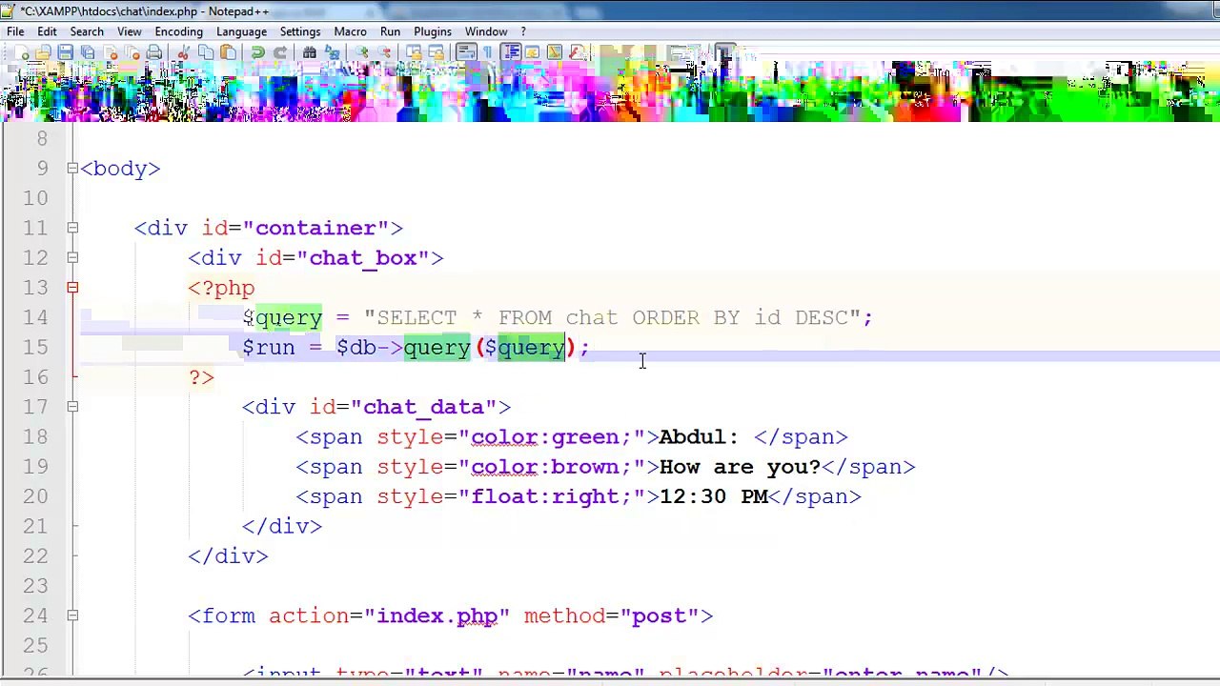Click the "color:brown;" style value
The height and width of the screenshot is (686, 1220).
(552, 467)
